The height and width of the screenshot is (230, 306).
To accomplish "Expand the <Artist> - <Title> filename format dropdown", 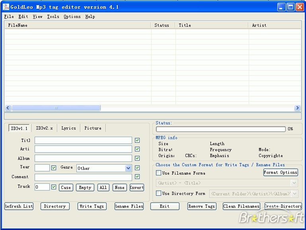I will 294,183.
